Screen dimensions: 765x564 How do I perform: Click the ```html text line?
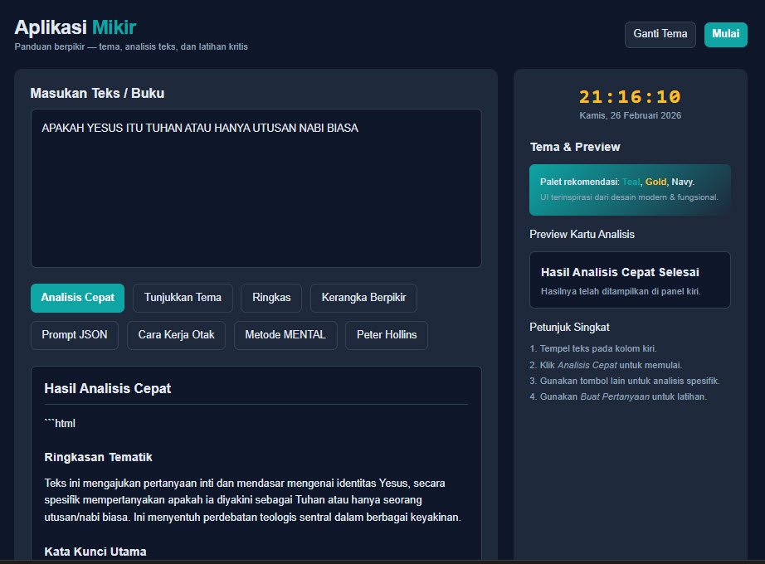point(60,424)
